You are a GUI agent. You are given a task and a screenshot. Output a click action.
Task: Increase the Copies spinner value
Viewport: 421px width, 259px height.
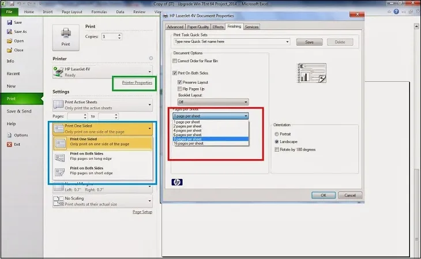pos(119,35)
